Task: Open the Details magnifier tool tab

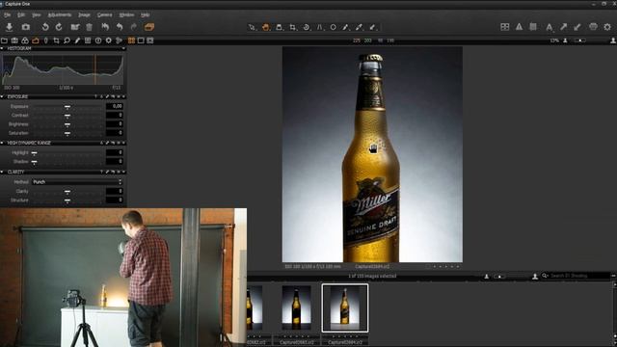Action: 67,40
